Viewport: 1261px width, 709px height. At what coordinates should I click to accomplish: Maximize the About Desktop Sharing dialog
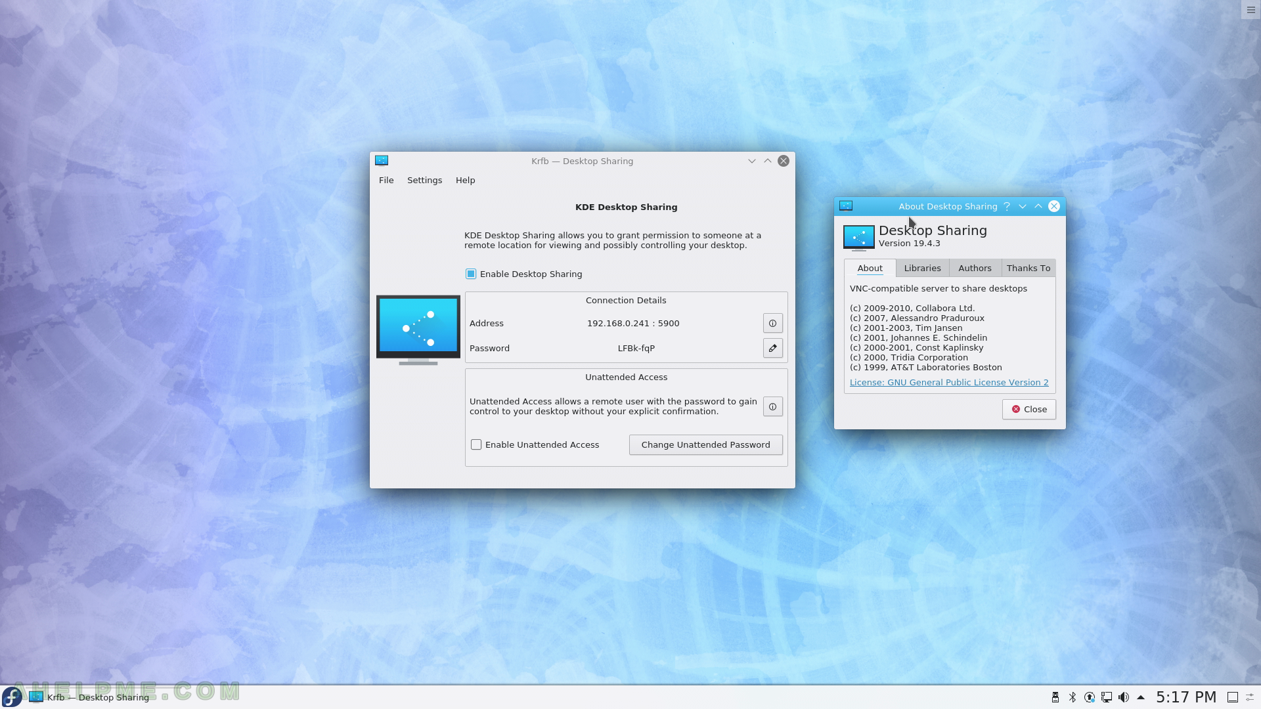click(x=1038, y=206)
